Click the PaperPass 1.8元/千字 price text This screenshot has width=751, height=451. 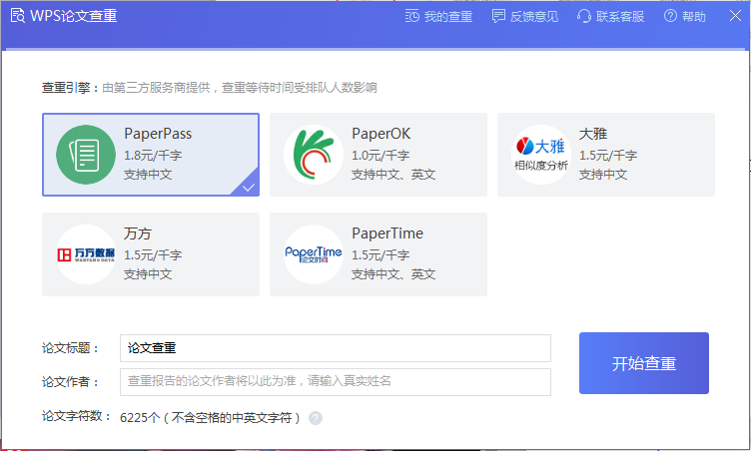click(153, 155)
